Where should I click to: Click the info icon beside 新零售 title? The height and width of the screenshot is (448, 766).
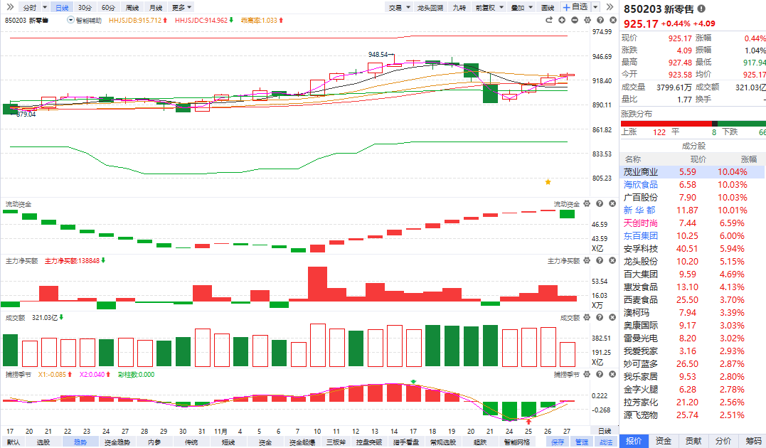click(x=701, y=9)
